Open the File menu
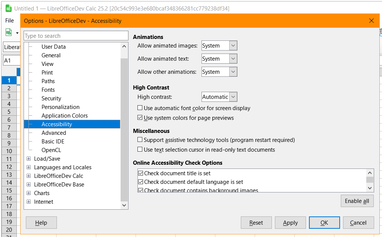382x237 pixels. tap(9, 21)
